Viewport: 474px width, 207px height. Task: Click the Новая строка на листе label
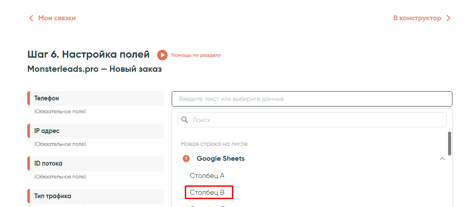click(214, 144)
